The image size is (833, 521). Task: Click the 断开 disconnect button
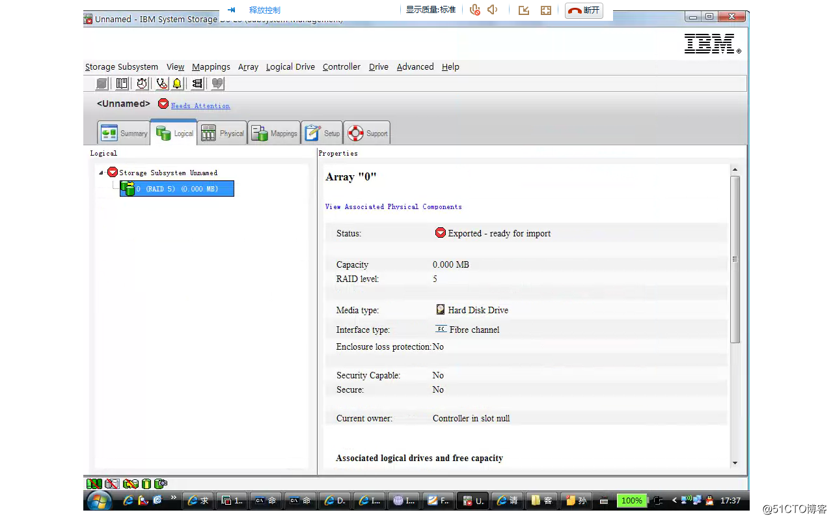tap(584, 10)
